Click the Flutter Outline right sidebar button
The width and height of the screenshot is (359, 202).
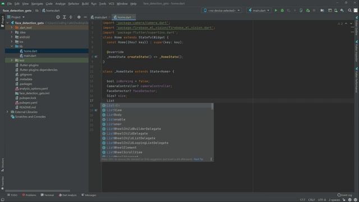[x=357, y=25]
